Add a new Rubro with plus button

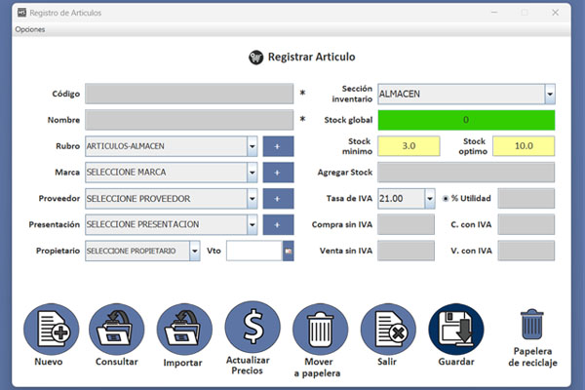[x=277, y=146]
